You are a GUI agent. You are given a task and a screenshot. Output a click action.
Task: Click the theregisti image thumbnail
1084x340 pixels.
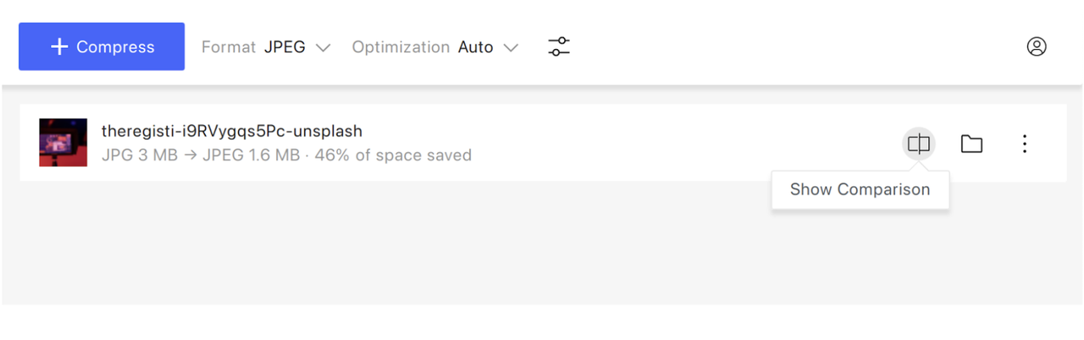pyautogui.click(x=64, y=142)
